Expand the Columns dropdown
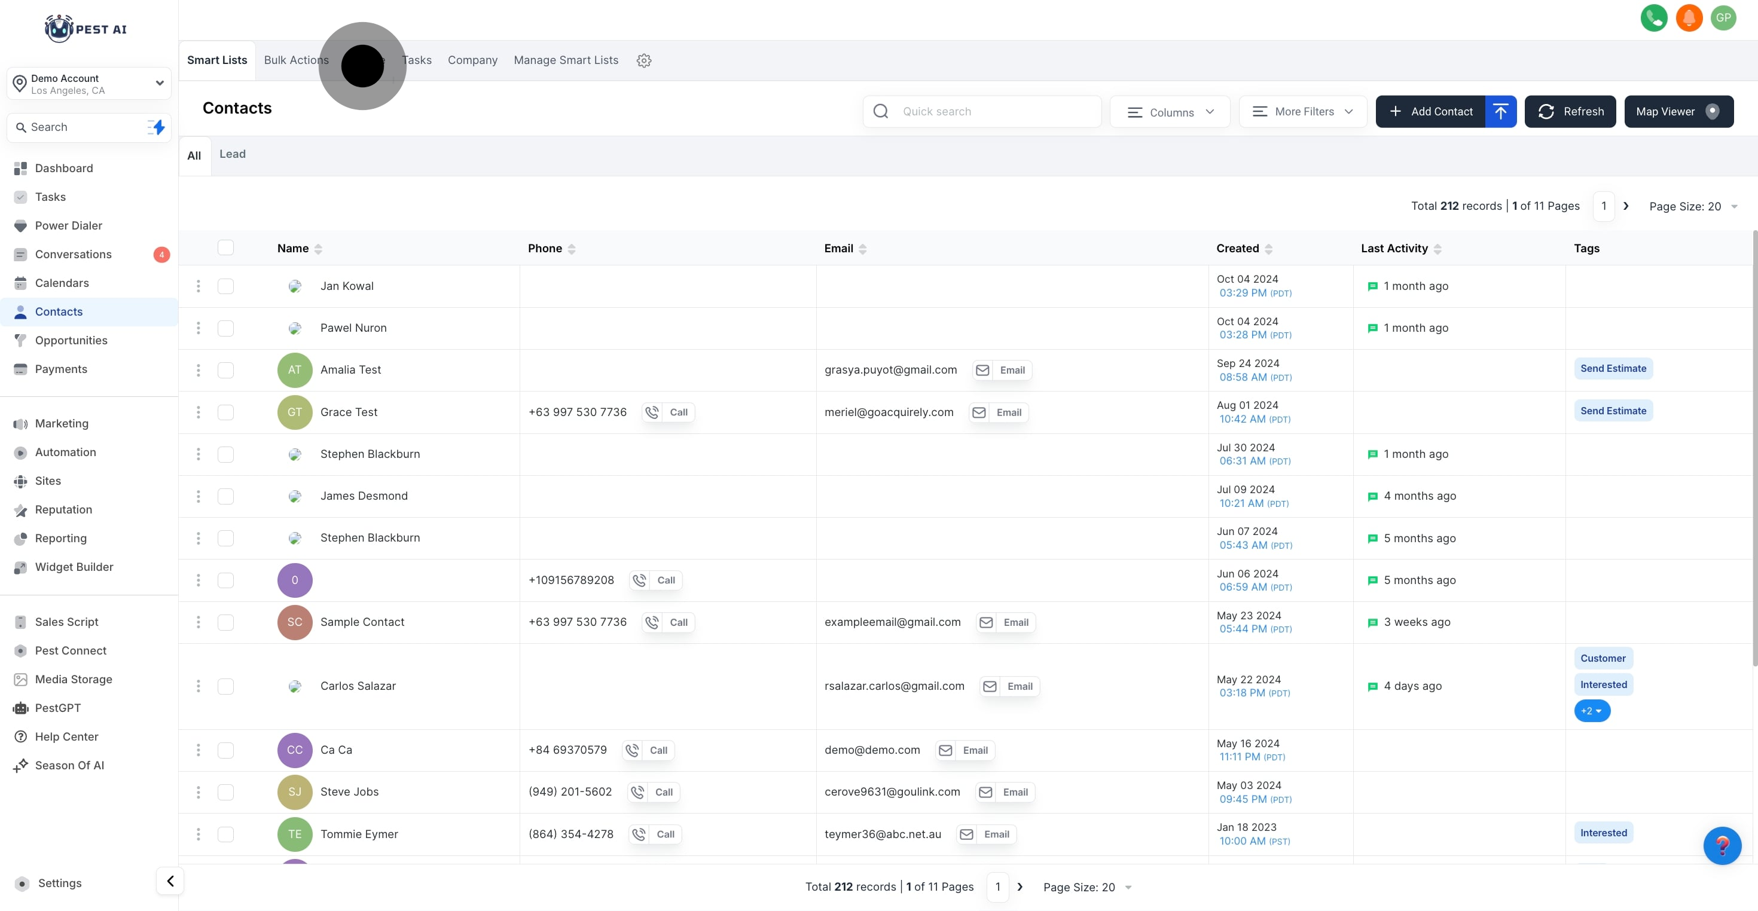 click(1170, 112)
